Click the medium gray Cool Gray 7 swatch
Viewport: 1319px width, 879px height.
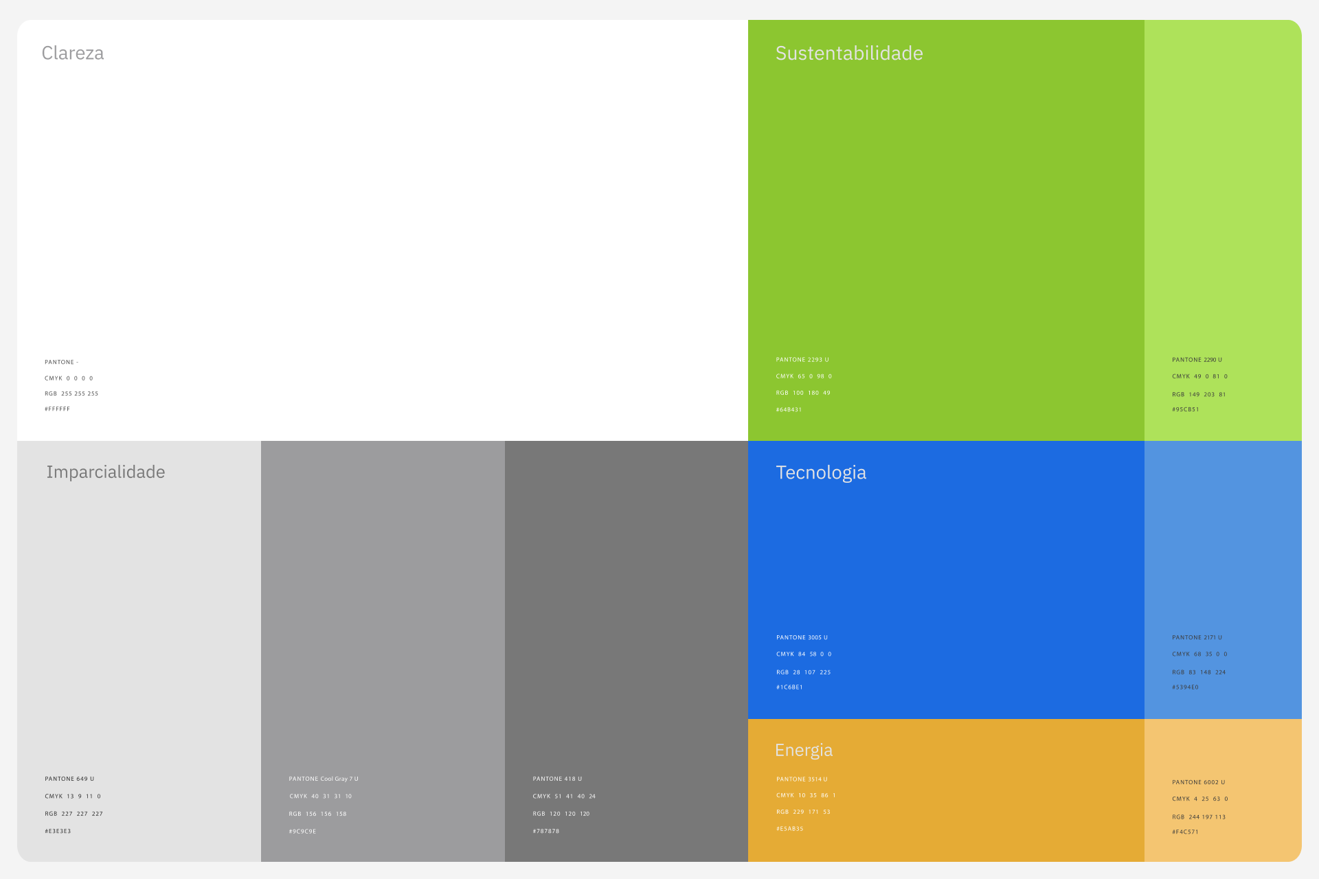click(x=383, y=618)
